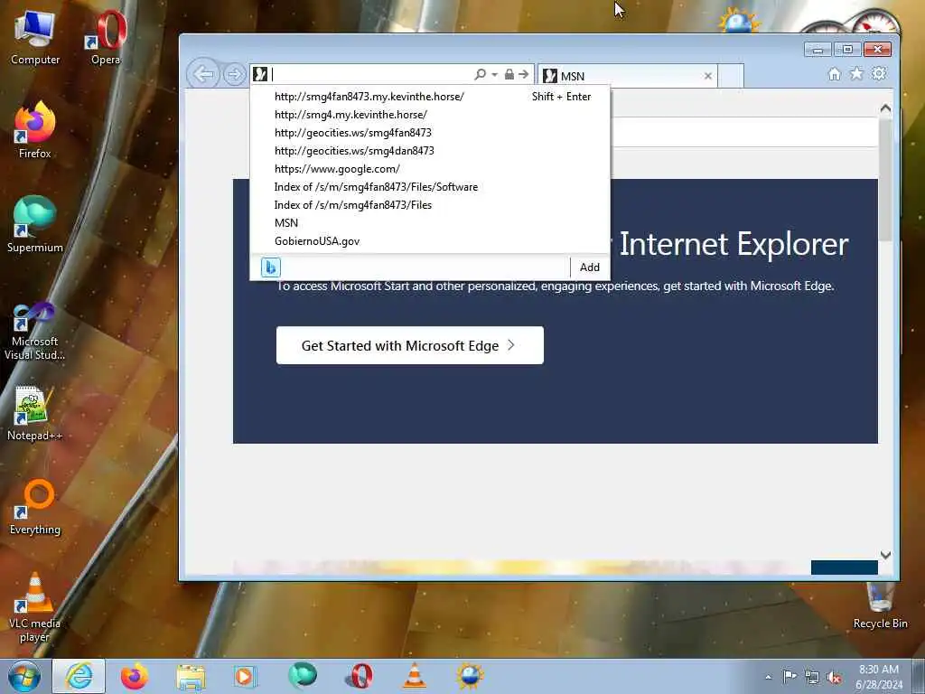Select smg4fan8473.my.kevinthe.horse suggestion
This screenshot has height=694, width=925.
pos(430,96)
